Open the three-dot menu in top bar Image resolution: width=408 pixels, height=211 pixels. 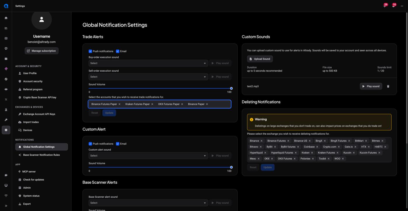tap(402, 6)
